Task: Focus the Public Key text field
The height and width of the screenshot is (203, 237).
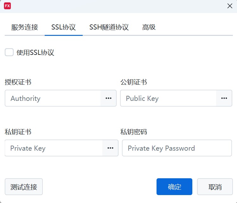Action: click(168, 98)
